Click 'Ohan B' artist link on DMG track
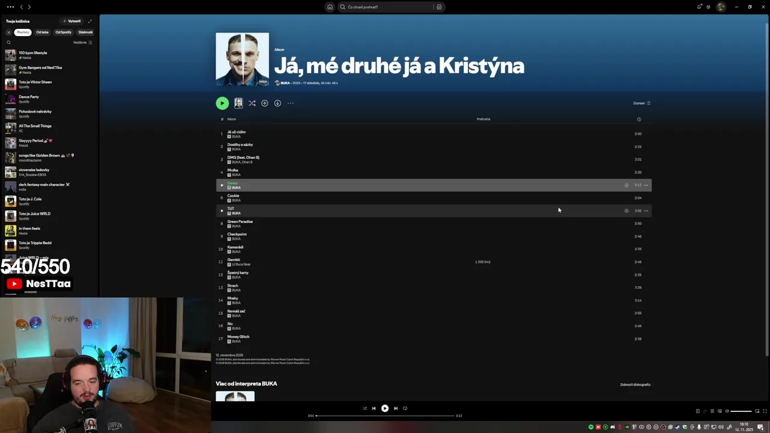Viewport: 770px width, 433px height. tap(247, 162)
